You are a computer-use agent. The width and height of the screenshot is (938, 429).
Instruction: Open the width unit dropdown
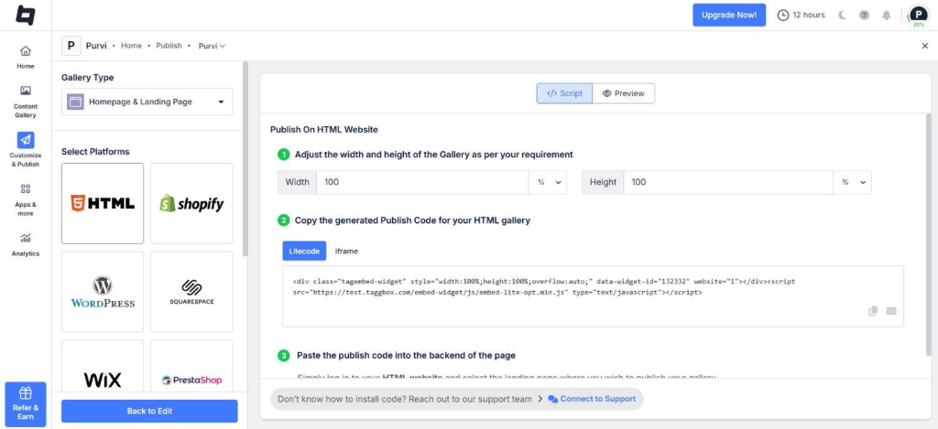pos(547,182)
